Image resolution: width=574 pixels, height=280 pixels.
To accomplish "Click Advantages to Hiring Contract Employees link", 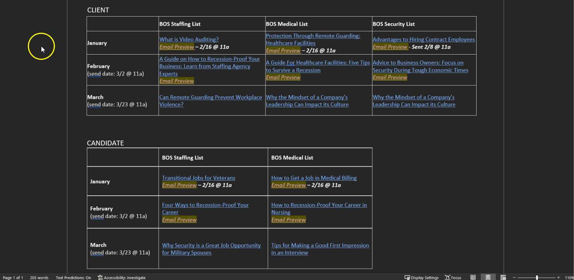I will 424,39.
